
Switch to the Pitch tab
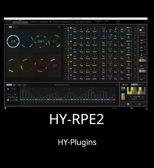[9, 85]
